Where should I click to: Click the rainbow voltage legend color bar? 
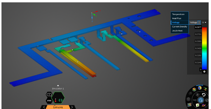(x=204, y=48)
